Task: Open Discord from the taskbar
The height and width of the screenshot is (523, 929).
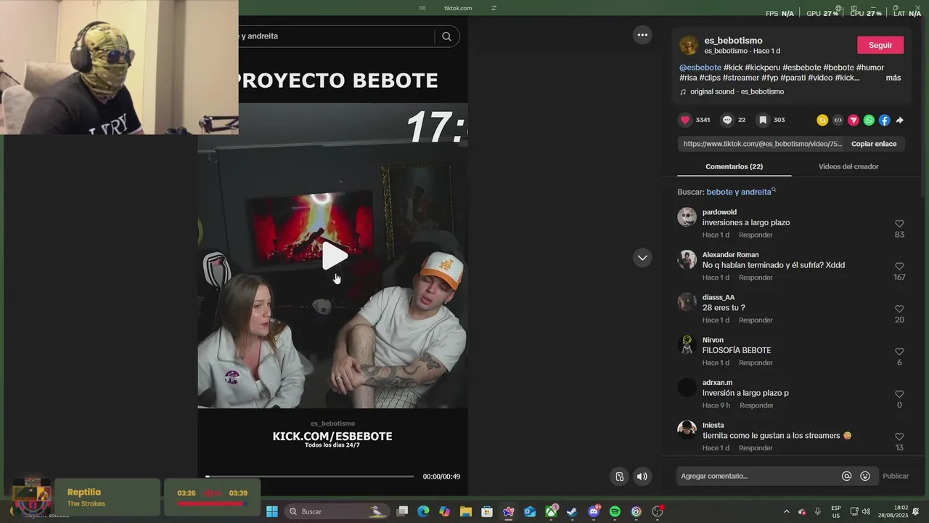Action: (x=594, y=511)
